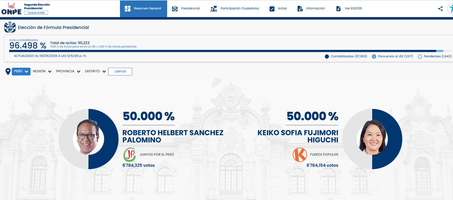Click the Actas clipboard icon
Viewport: 453px width, 200px height.
coord(272,8)
